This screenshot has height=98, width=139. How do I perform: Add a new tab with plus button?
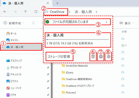[x=57, y=3]
